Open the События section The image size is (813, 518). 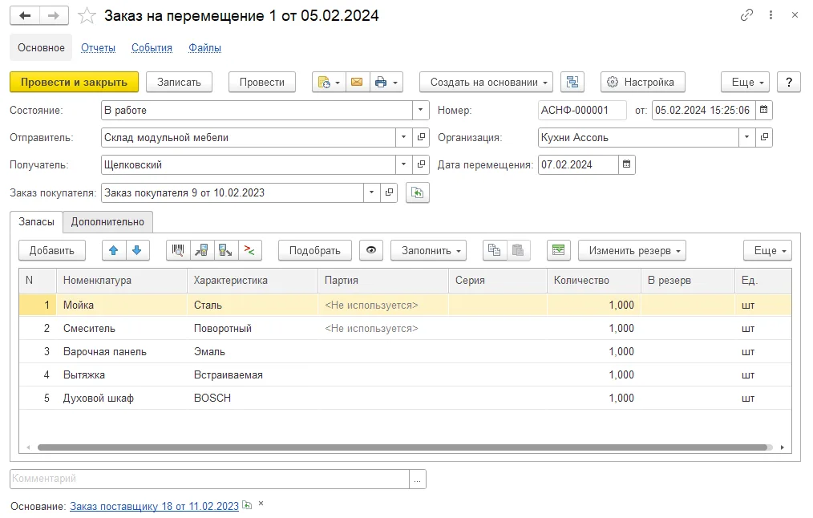pos(152,47)
